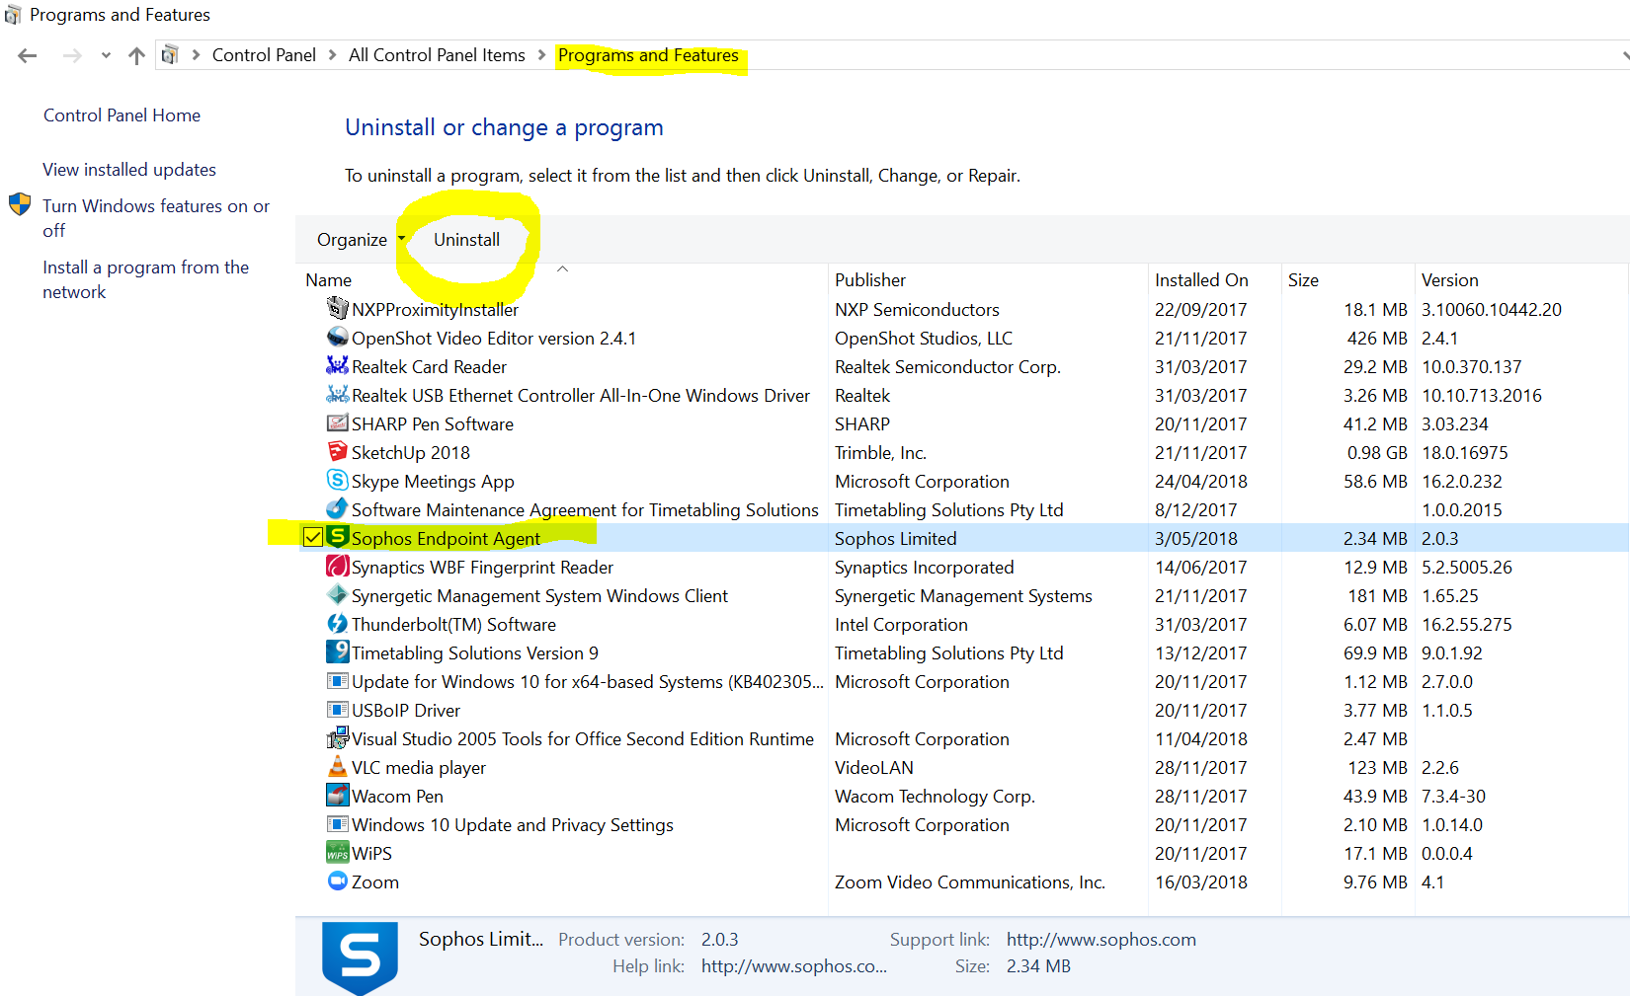Click the Realtek USB Ethernet Controller icon
The image size is (1630, 996).
(337, 394)
